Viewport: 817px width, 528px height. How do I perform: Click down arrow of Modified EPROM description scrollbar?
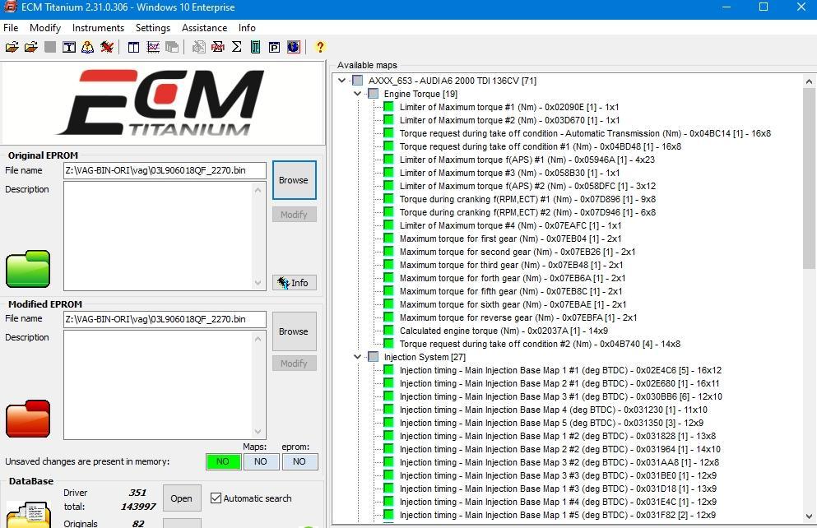point(258,432)
